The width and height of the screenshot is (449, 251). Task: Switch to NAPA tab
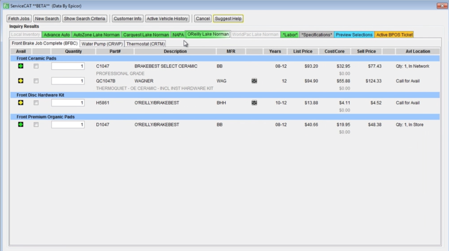[x=178, y=35]
